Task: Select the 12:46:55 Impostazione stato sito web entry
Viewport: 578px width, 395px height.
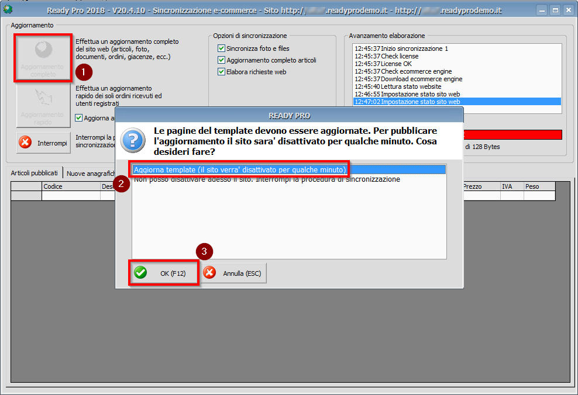Action: click(x=457, y=94)
